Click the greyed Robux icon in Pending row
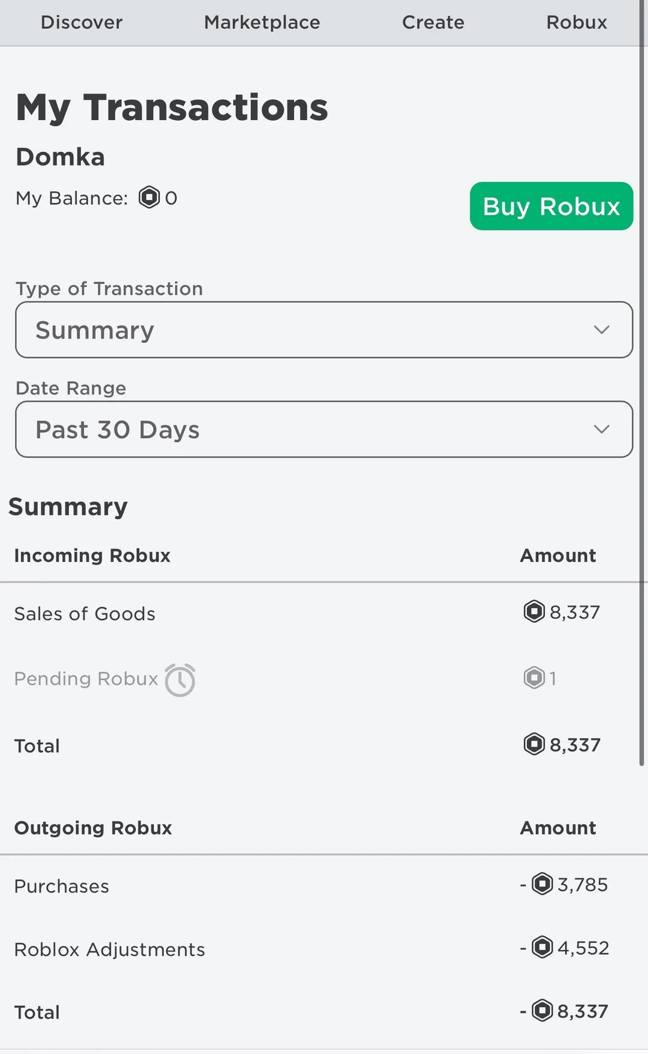Viewport: 648px width, 1054px height. point(534,678)
